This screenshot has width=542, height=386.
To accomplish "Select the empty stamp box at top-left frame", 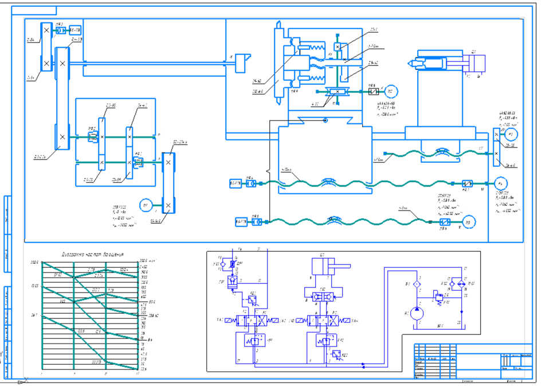I will coord(34,11).
